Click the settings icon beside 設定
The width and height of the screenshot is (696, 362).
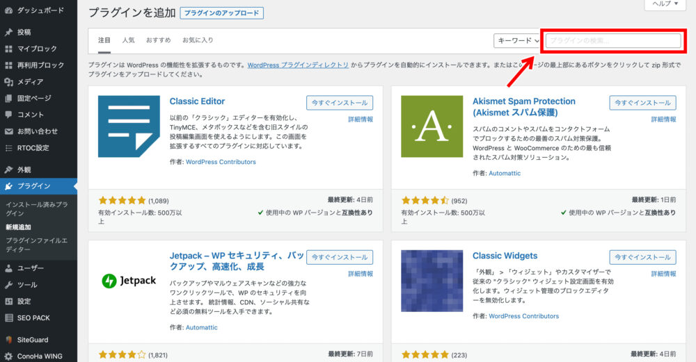(8, 302)
